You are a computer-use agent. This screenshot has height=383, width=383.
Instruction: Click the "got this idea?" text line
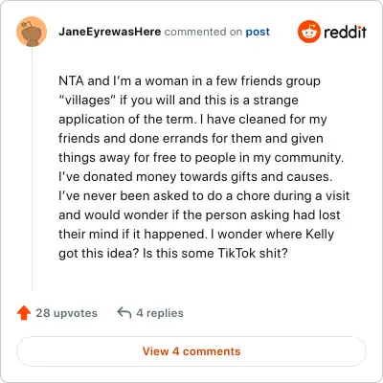[x=99, y=254]
